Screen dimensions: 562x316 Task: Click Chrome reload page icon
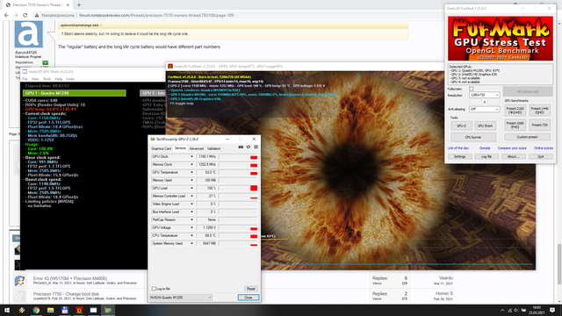coord(25,16)
